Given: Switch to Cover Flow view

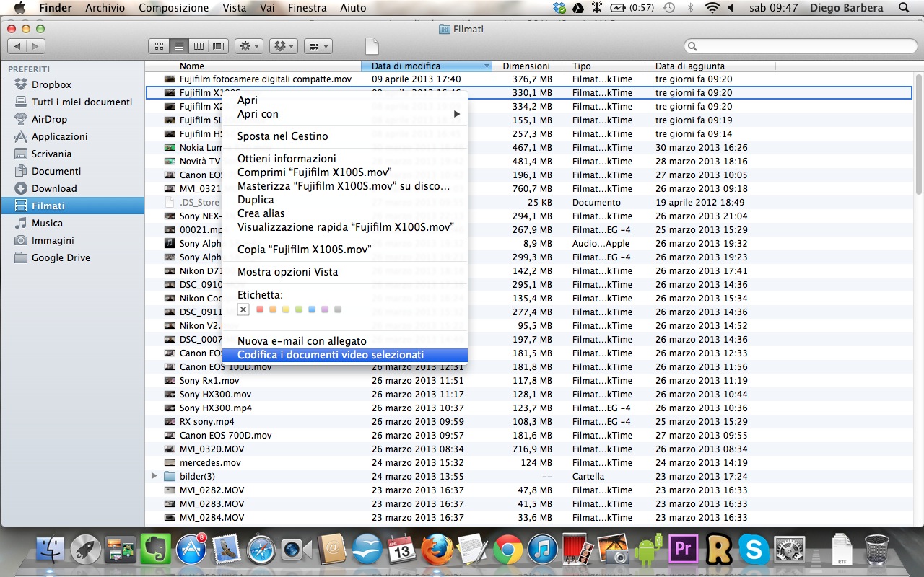Looking at the screenshot, I should point(219,45).
